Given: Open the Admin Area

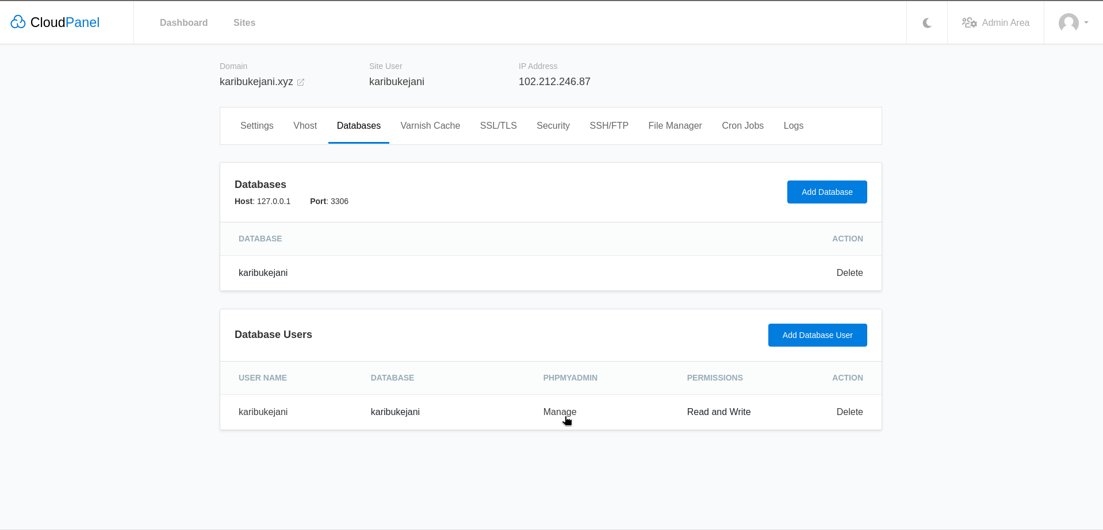Looking at the screenshot, I should [995, 22].
